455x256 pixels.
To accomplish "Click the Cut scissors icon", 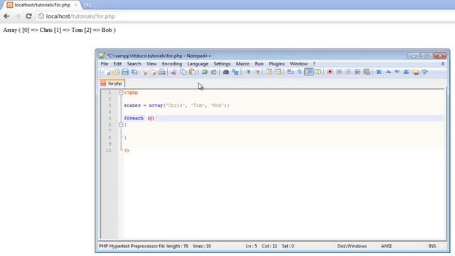I will point(173,72).
